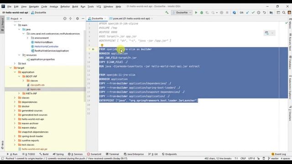The image size is (292, 164).
Task: Expand the dependencies folder
Action: [x=15, y=102]
